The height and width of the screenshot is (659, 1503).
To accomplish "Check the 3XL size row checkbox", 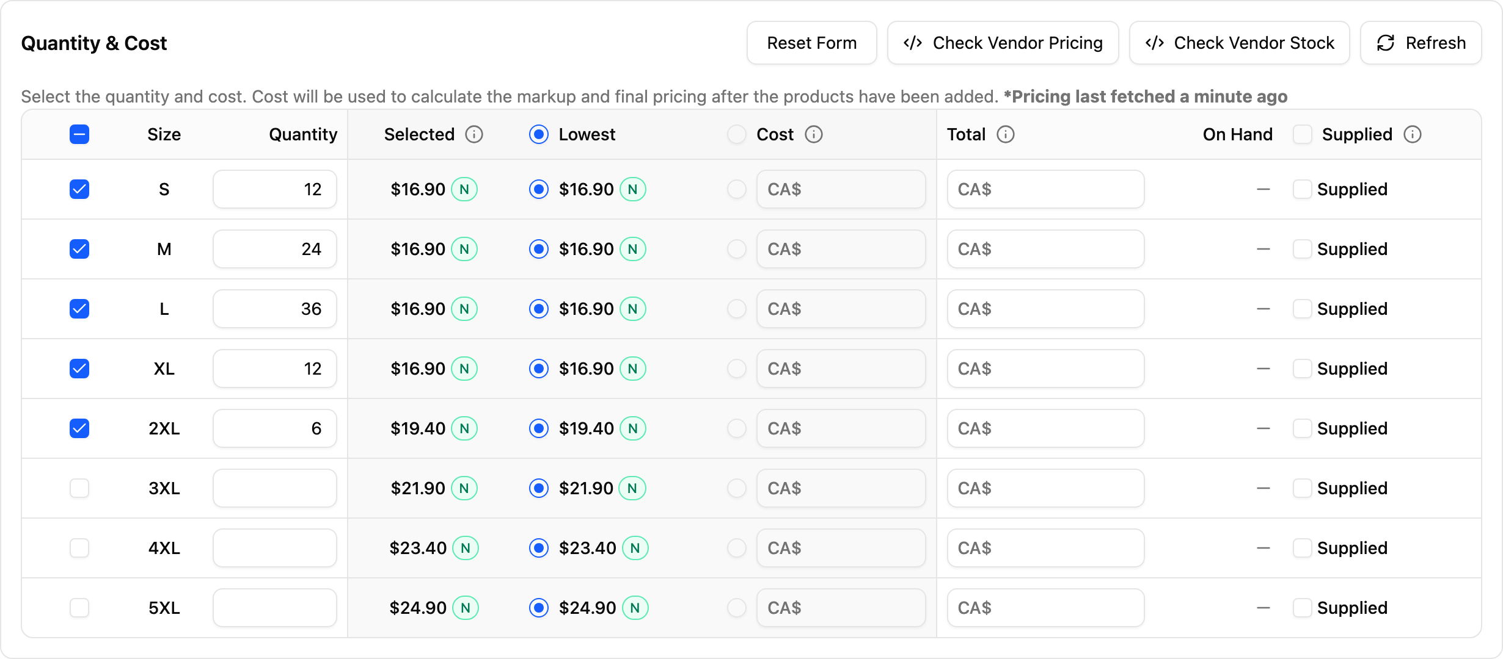I will coord(79,488).
